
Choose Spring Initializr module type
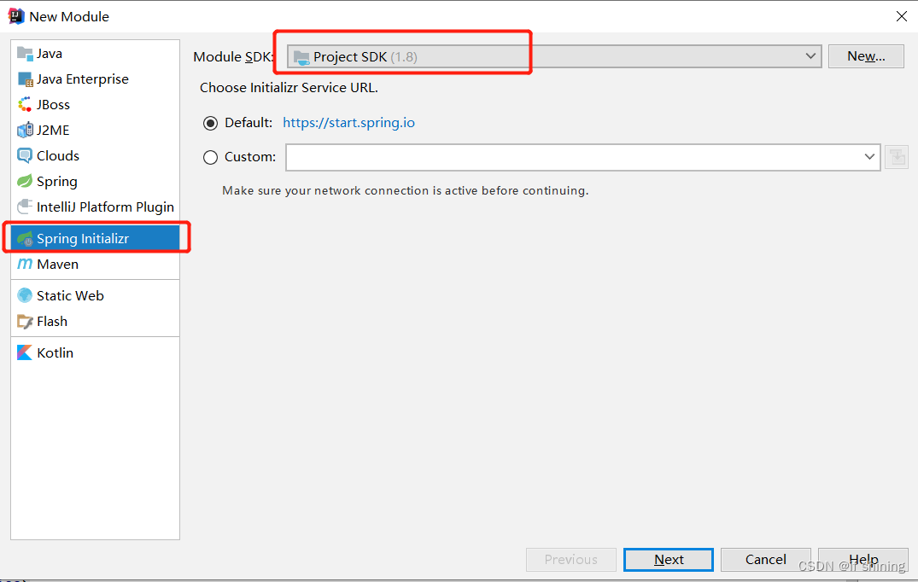[x=95, y=238]
